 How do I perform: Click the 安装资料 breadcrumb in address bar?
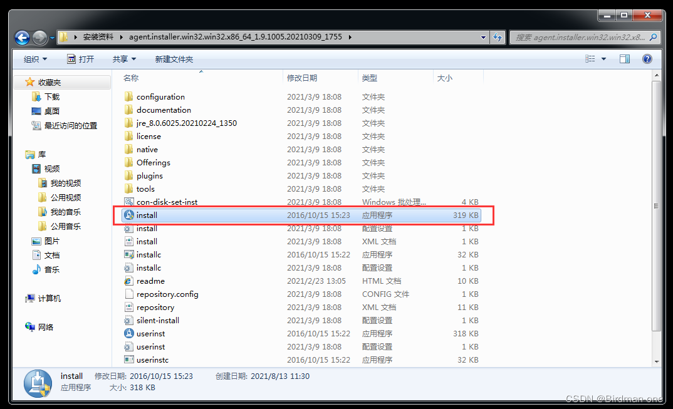[x=98, y=37]
